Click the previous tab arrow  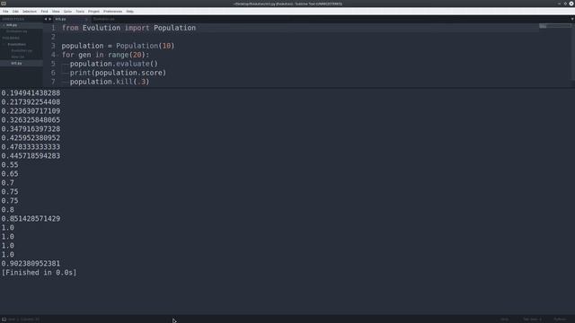(x=46, y=19)
